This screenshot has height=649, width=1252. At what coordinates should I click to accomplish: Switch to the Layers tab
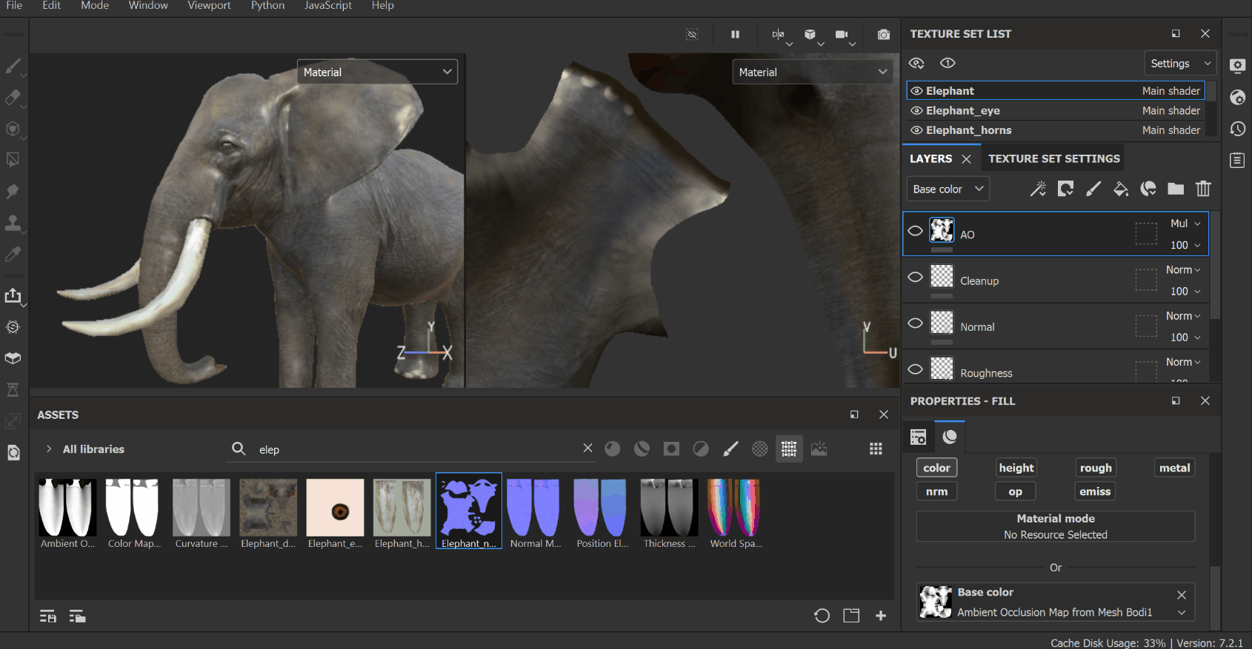(930, 158)
